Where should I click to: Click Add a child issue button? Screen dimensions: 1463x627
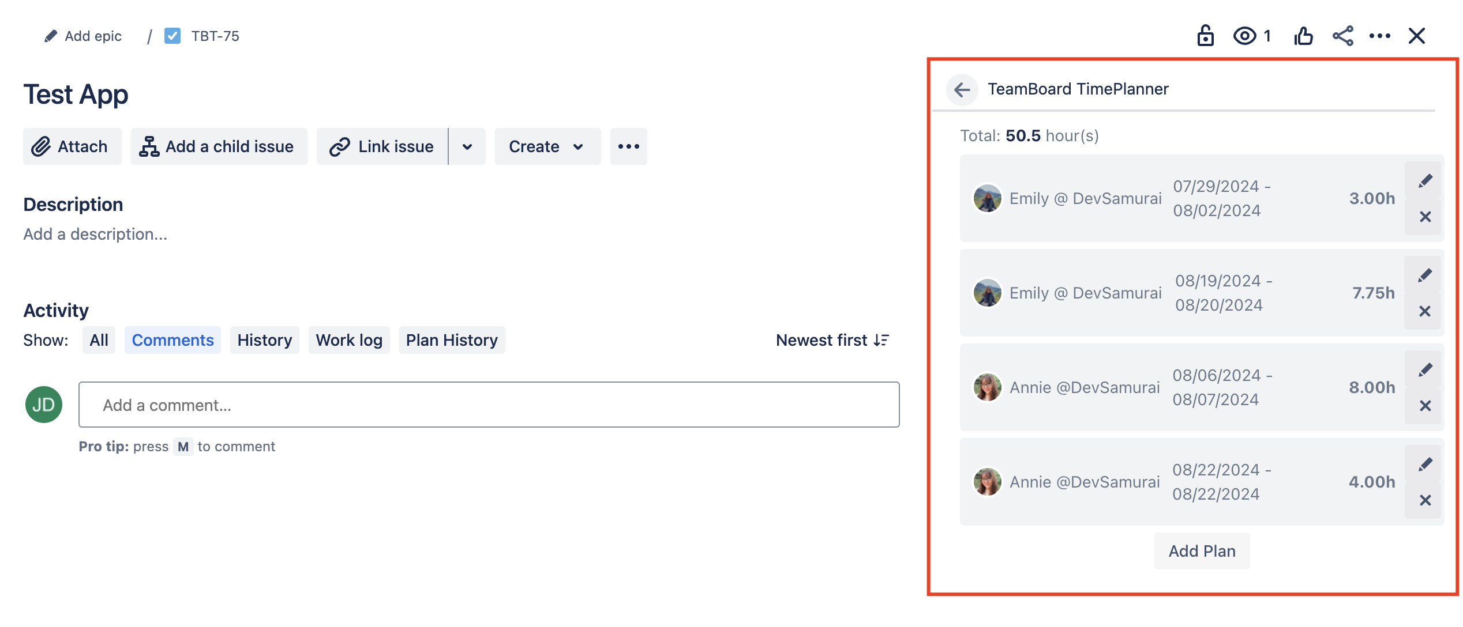pyautogui.click(x=219, y=147)
